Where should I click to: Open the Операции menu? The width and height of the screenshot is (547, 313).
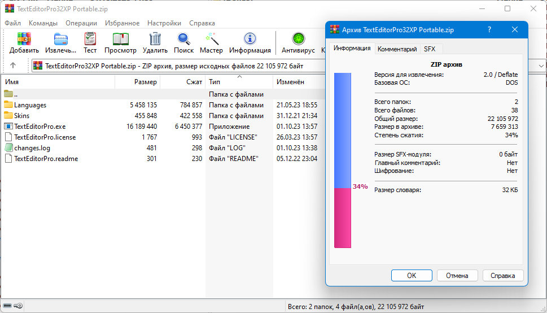point(81,23)
